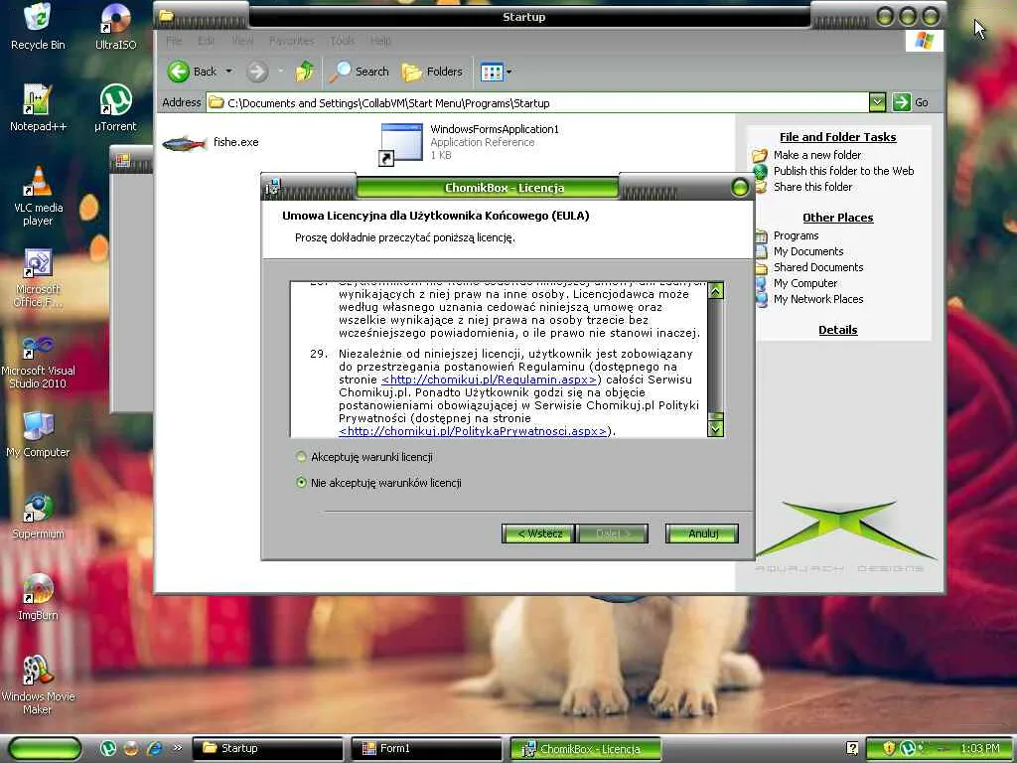Click the µTorrent icon in system tray
The width and height of the screenshot is (1017, 763).
click(x=908, y=748)
